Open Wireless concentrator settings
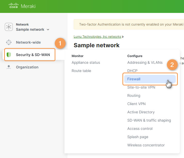Viewport: 184px width, 158px height. point(146,145)
